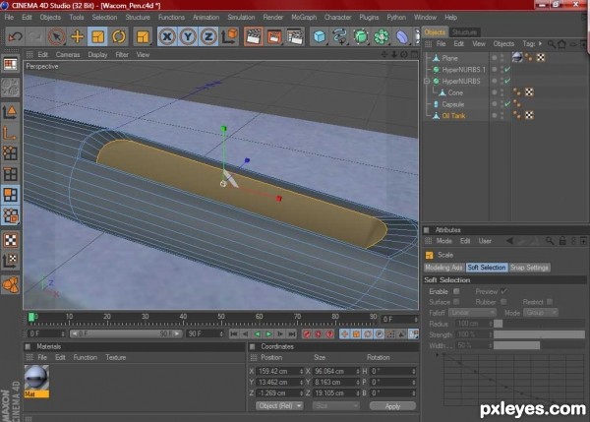Open the Snap Settings tab

click(529, 268)
